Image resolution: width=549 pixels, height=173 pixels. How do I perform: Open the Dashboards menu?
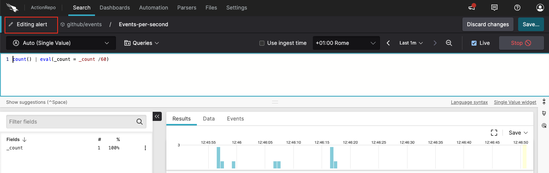pyautogui.click(x=114, y=8)
